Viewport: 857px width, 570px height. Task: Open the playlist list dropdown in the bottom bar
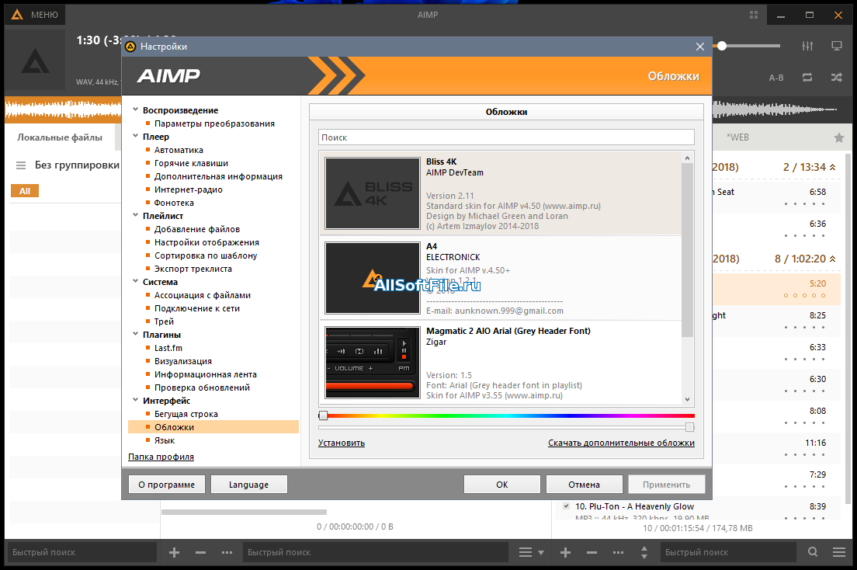pyautogui.click(x=531, y=552)
